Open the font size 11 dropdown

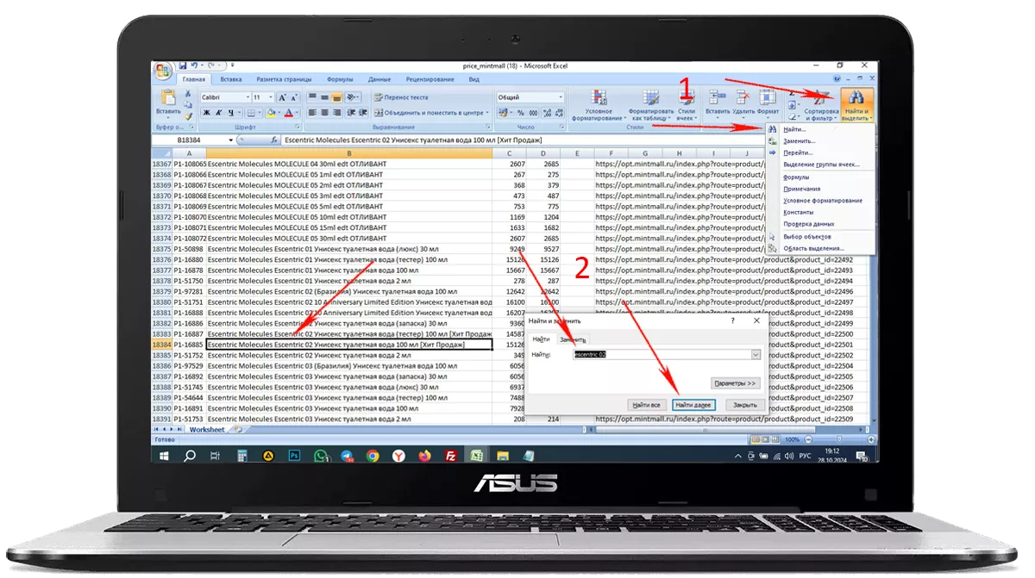pyautogui.click(x=271, y=97)
